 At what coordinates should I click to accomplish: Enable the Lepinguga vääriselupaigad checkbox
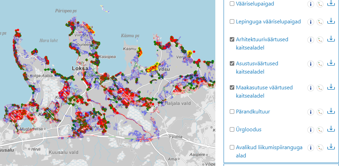click(232, 22)
